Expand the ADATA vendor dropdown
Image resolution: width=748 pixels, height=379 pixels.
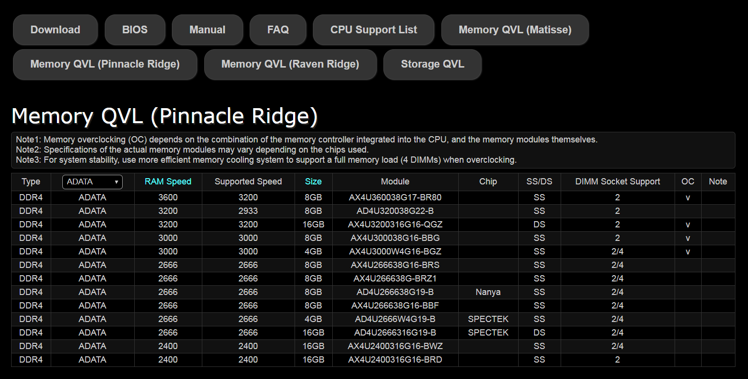coord(92,182)
